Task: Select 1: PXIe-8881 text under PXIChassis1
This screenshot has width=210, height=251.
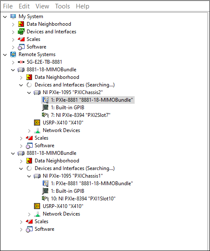Action: click(x=92, y=184)
